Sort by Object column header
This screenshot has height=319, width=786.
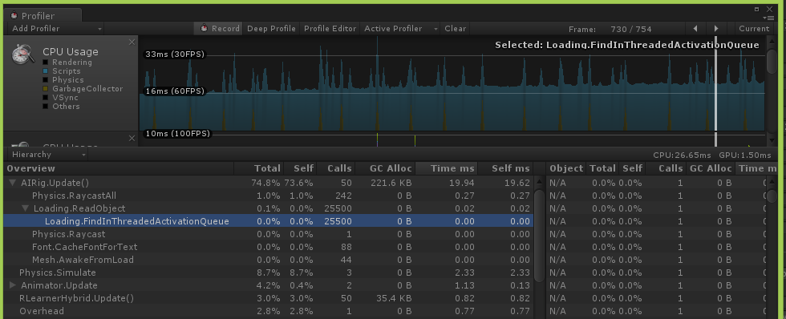(x=566, y=168)
